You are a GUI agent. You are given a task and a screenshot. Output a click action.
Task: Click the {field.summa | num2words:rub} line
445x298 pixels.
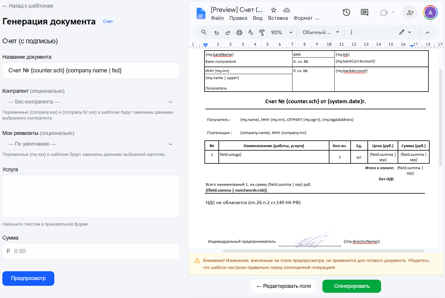pos(236,190)
